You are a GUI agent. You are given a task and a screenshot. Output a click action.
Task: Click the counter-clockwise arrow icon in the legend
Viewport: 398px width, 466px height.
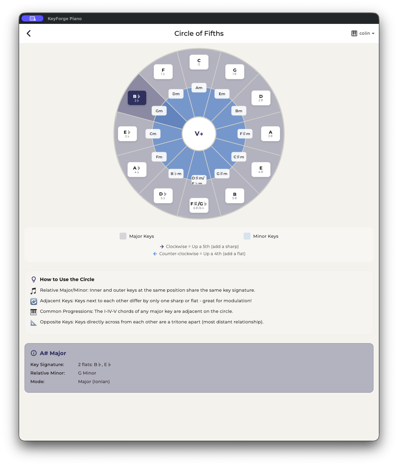click(155, 254)
